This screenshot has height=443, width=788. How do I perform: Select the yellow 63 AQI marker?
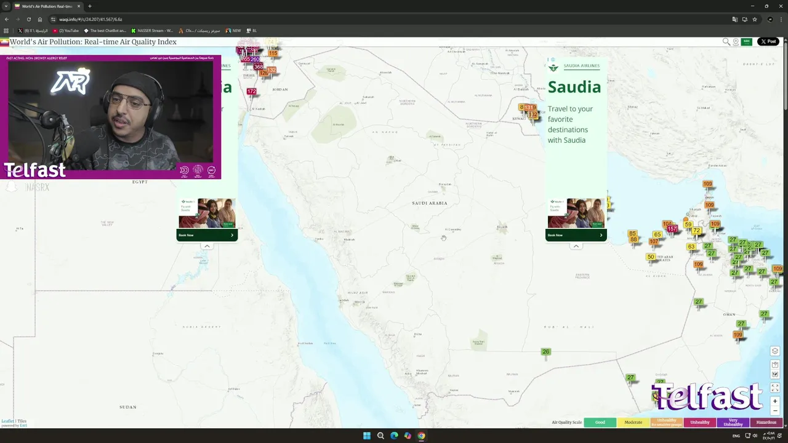[691, 247]
